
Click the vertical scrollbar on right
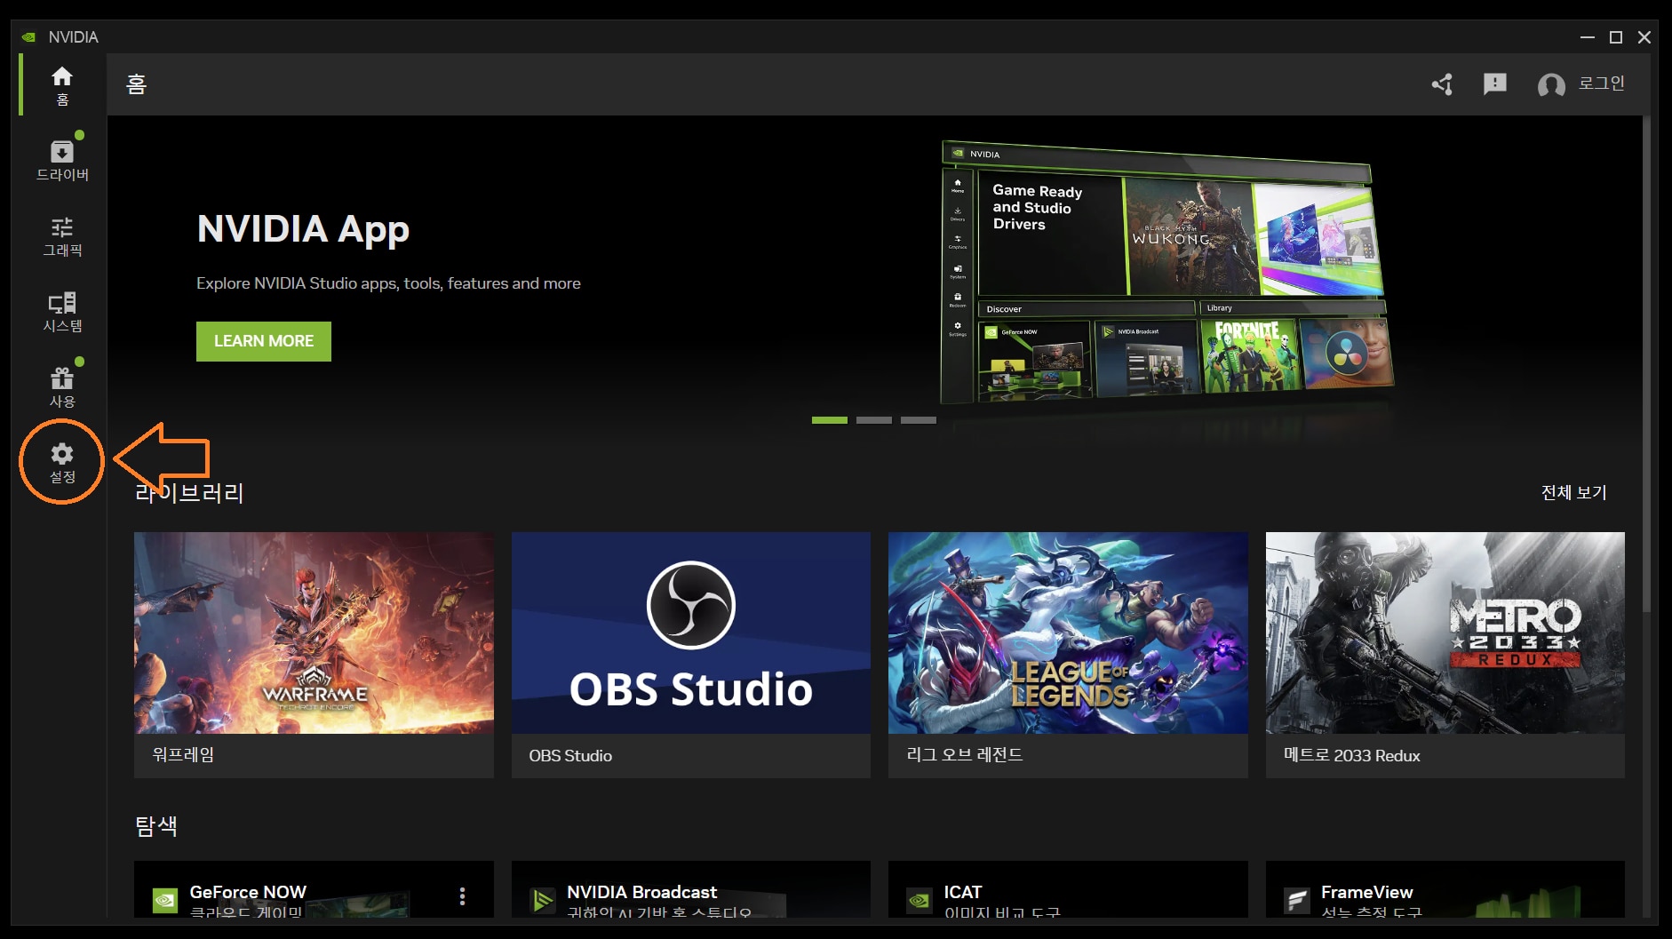1646,364
